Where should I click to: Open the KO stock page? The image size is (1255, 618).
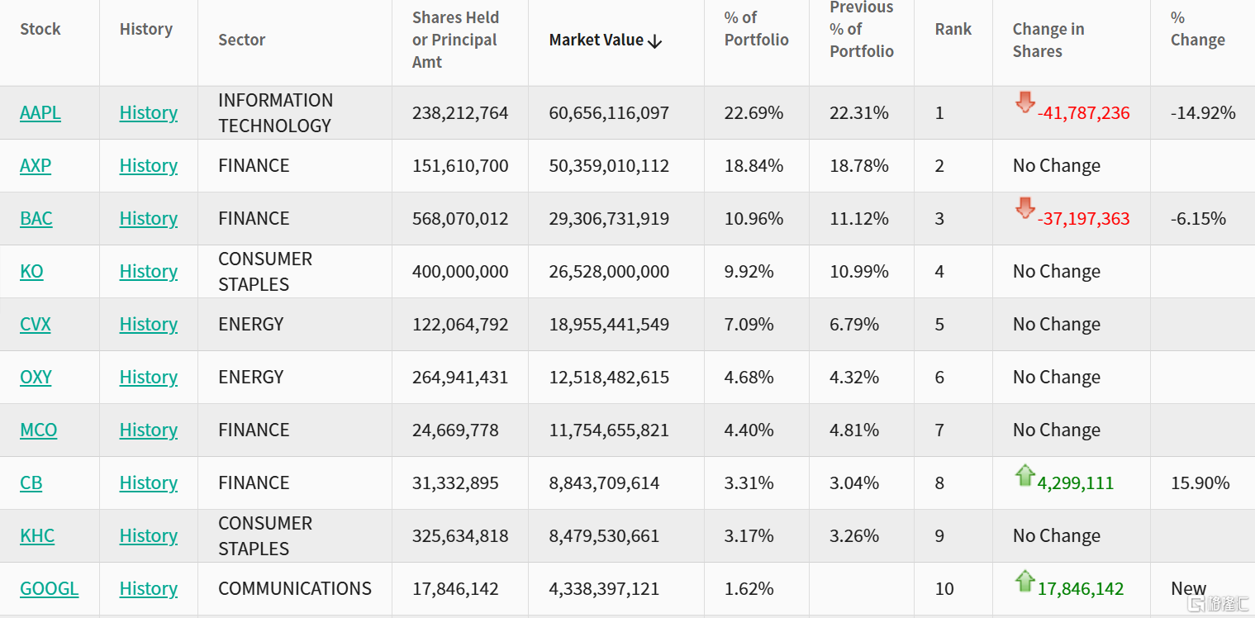(x=31, y=271)
